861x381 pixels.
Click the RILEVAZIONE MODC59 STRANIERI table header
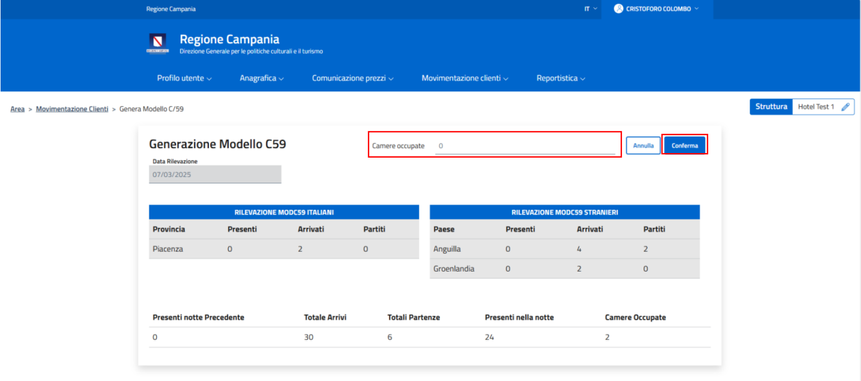click(x=565, y=212)
